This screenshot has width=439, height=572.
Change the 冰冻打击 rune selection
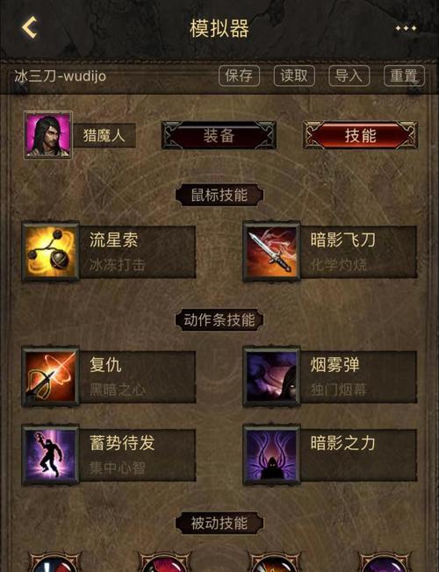click(x=118, y=265)
